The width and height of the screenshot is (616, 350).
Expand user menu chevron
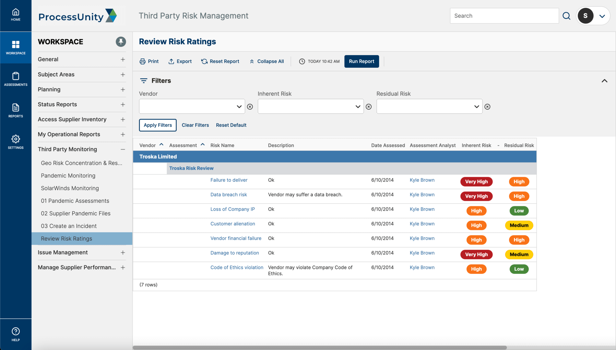[602, 16]
